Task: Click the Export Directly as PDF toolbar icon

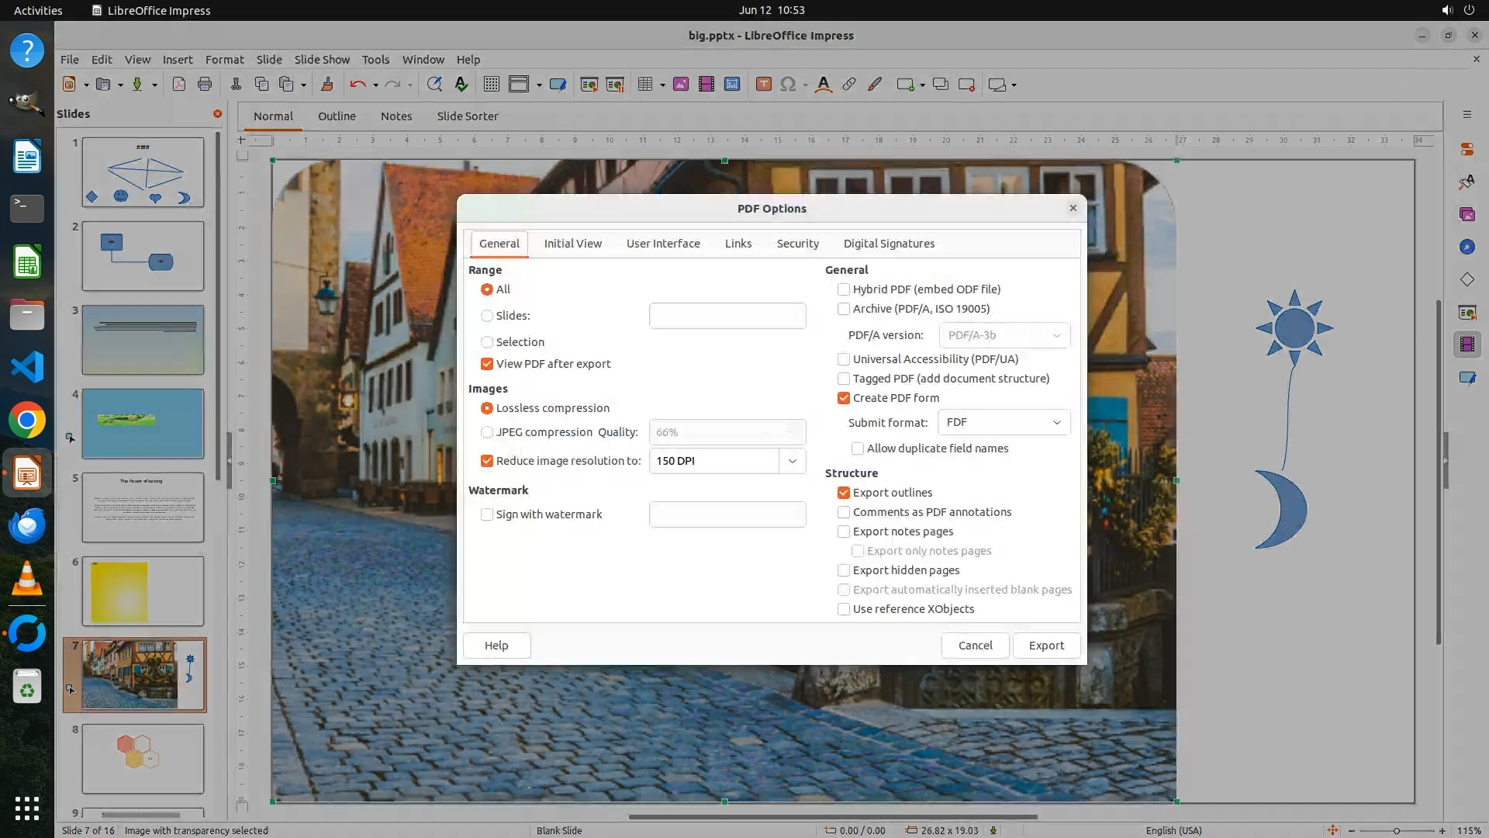Action: (x=178, y=85)
